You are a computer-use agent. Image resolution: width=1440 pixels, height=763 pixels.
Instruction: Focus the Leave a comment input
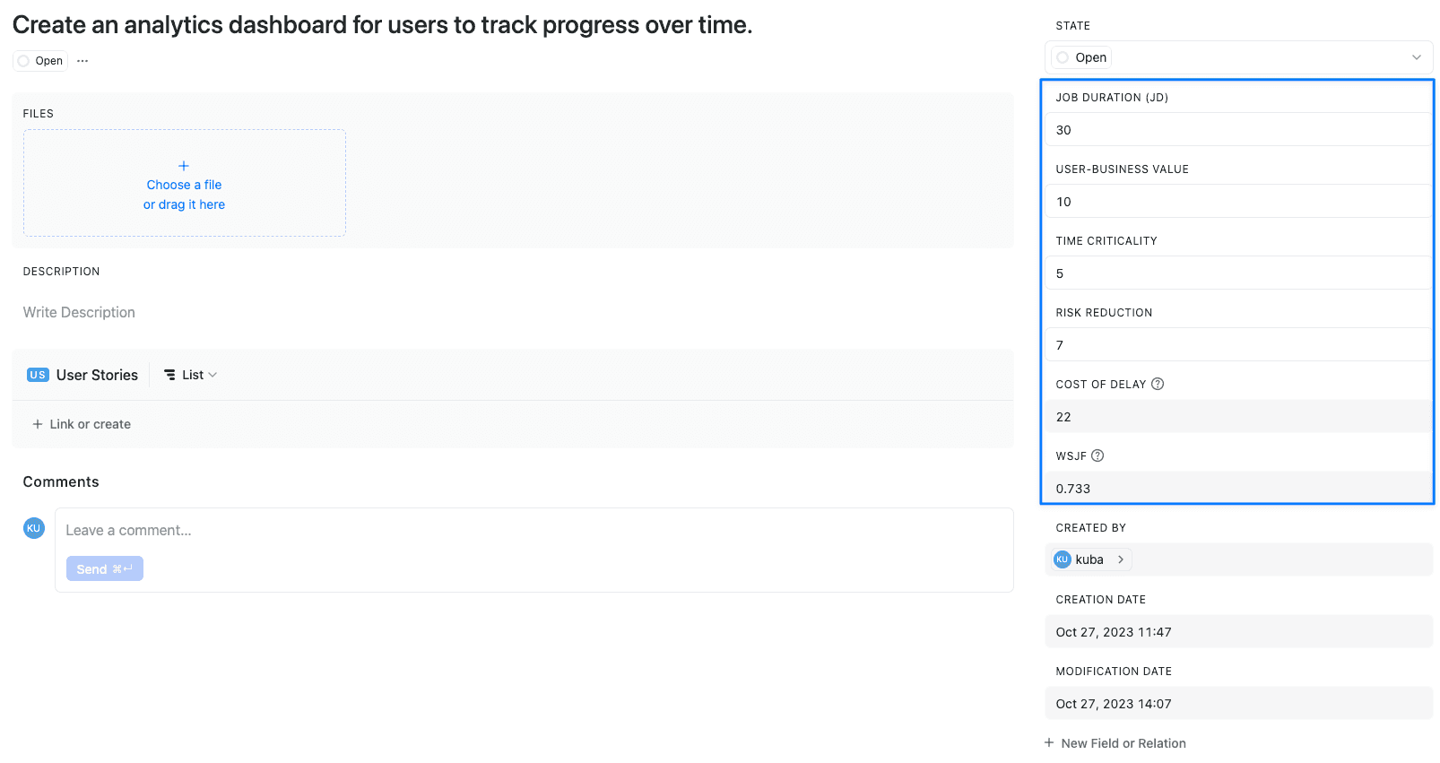click(533, 531)
